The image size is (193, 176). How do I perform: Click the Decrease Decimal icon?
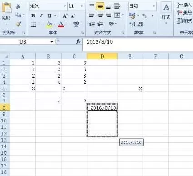pos(140,24)
